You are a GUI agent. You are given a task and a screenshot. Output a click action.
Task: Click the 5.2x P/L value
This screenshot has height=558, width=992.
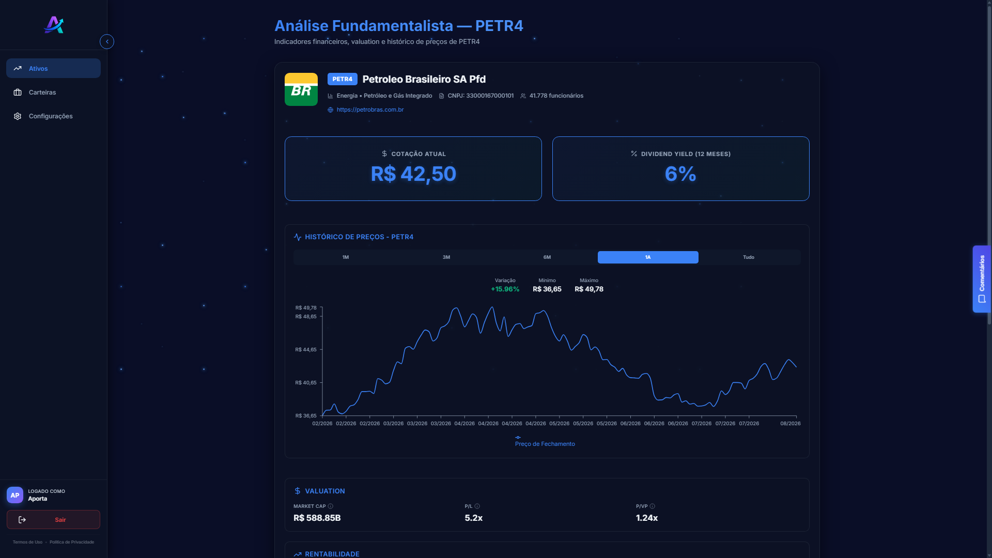(x=474, y=518)
